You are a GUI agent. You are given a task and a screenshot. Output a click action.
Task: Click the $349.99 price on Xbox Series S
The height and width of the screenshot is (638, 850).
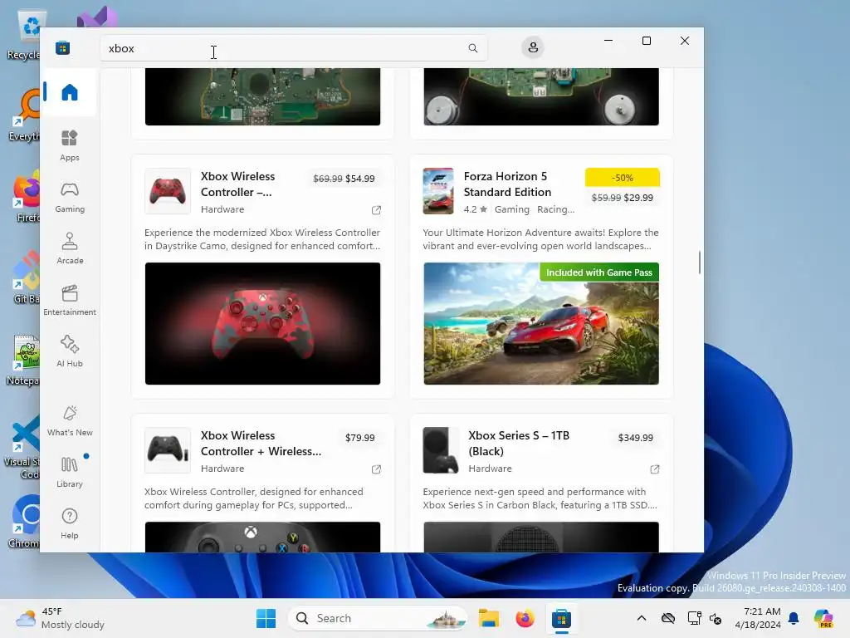coord(635,438)
